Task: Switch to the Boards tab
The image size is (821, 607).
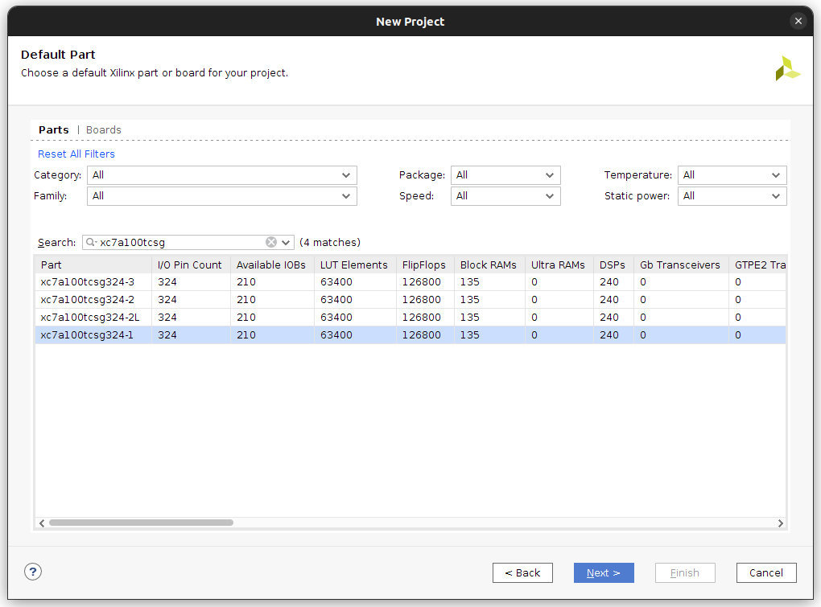Action: (x=104, y=130)
